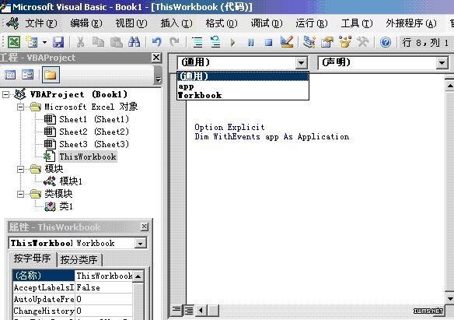Click the Indent toolbar icon
This screenshot has width=454, height=320.
(197, 42)
